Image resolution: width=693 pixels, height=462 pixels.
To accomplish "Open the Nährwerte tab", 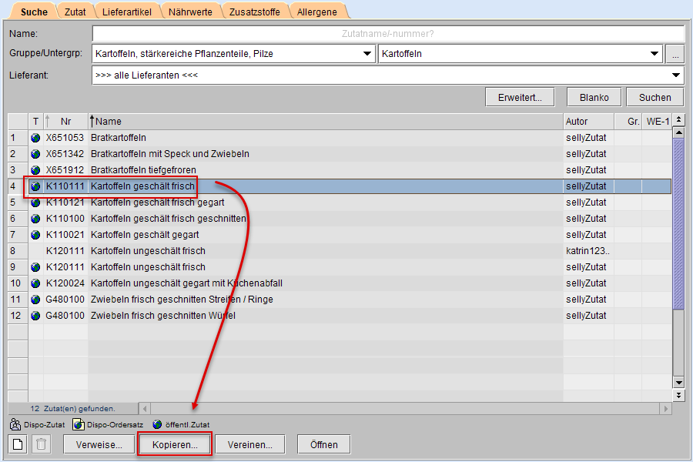I will point(190,12).
